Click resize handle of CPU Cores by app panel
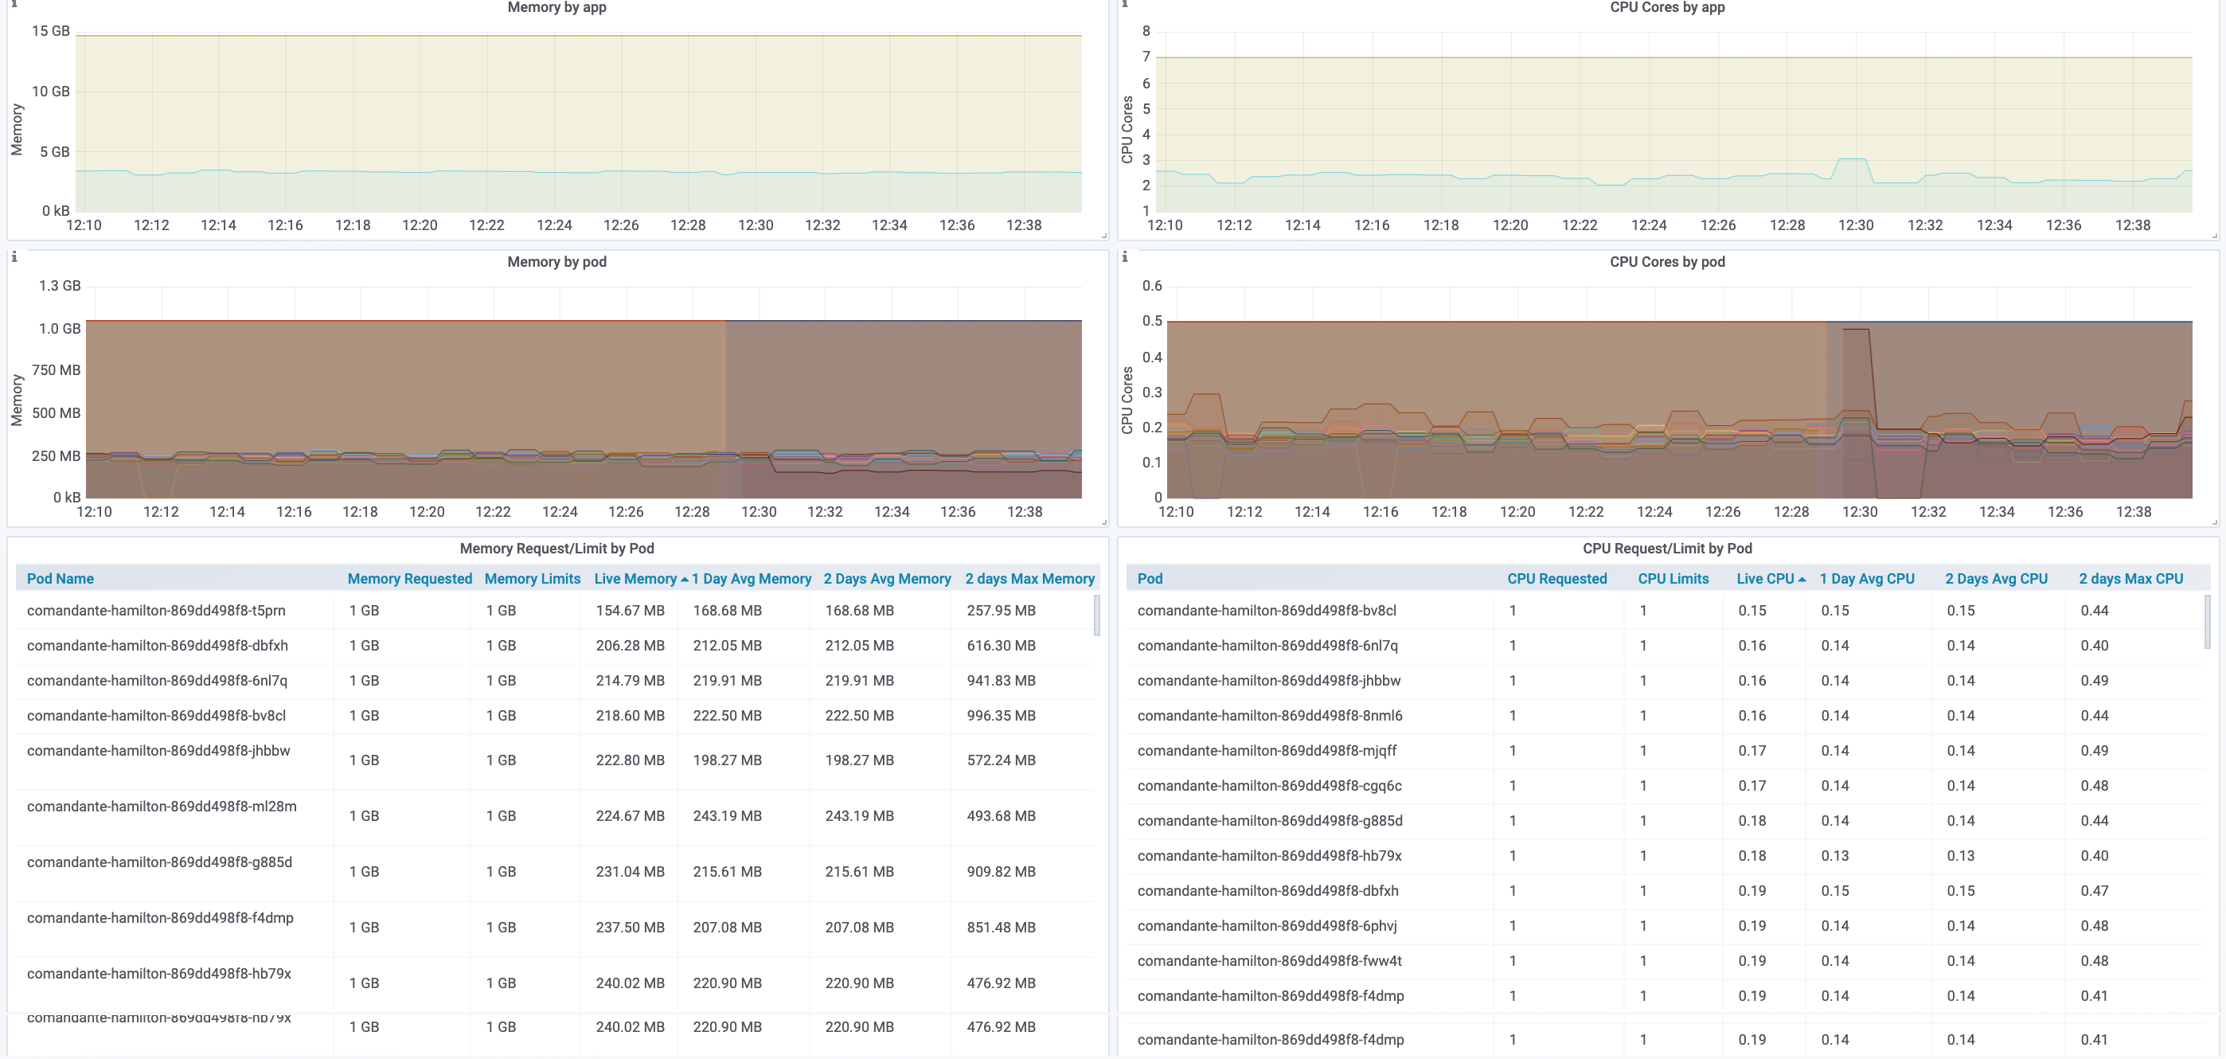This screenshot has width=2226, height=1059. (x=2214, y=235)
